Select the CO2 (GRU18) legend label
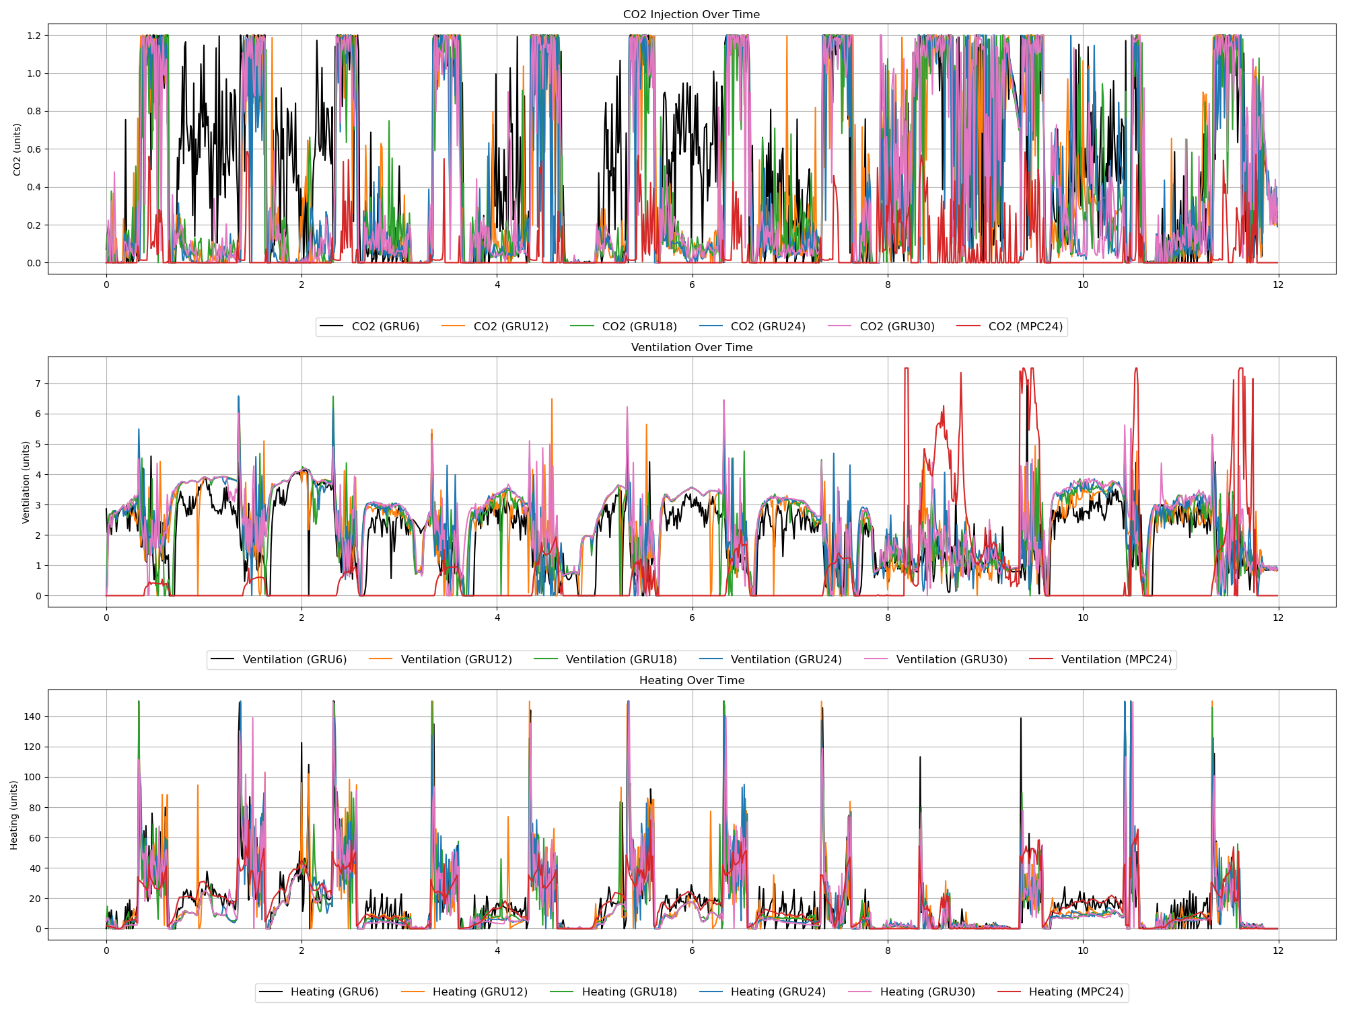1346x1009 pixels. (x=639, y=327)
